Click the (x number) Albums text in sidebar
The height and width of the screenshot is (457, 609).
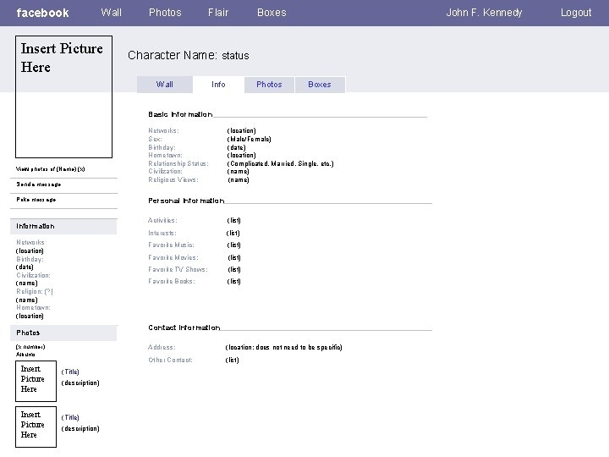[x=30, y=350]
